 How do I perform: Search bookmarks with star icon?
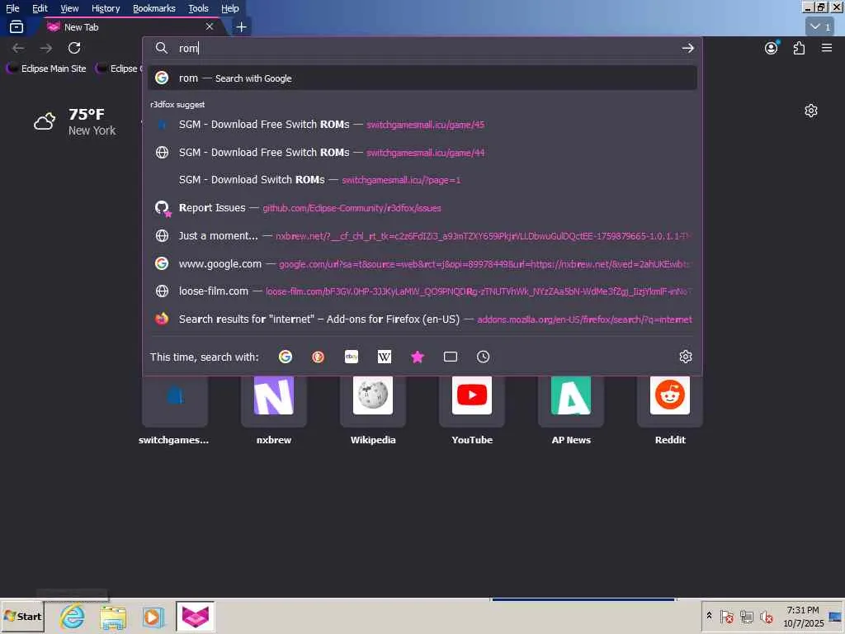(x=418, y=357)
